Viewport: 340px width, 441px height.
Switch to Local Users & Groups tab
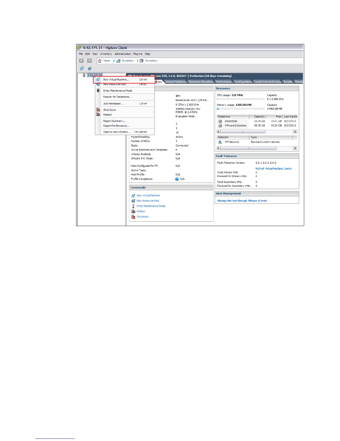tap(267, 82)
